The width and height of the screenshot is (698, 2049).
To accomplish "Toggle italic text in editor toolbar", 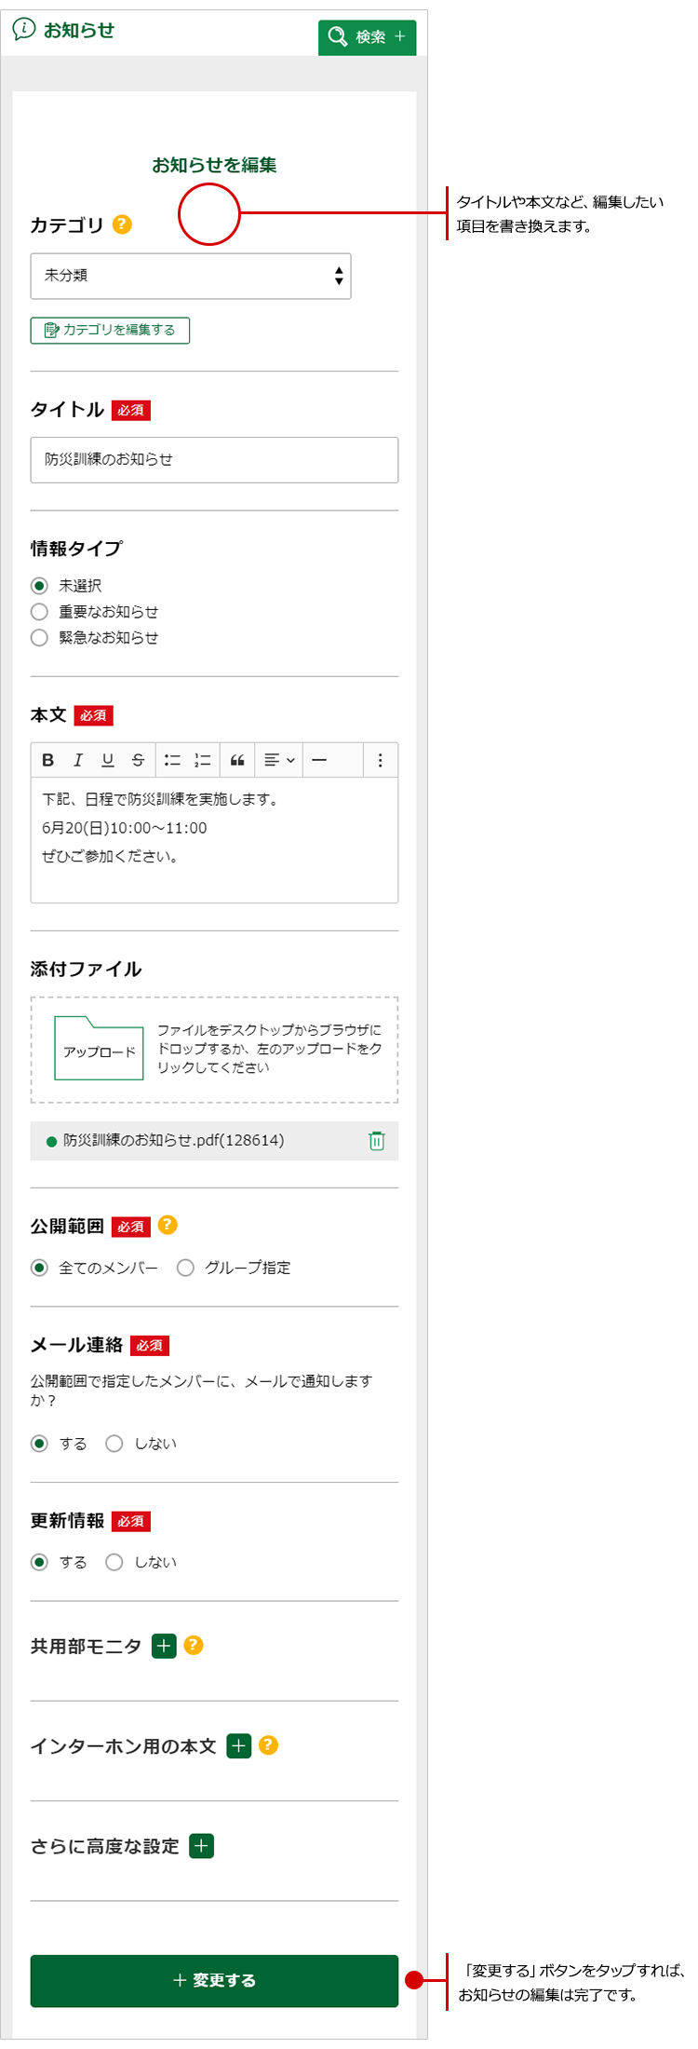I will 78,760.
